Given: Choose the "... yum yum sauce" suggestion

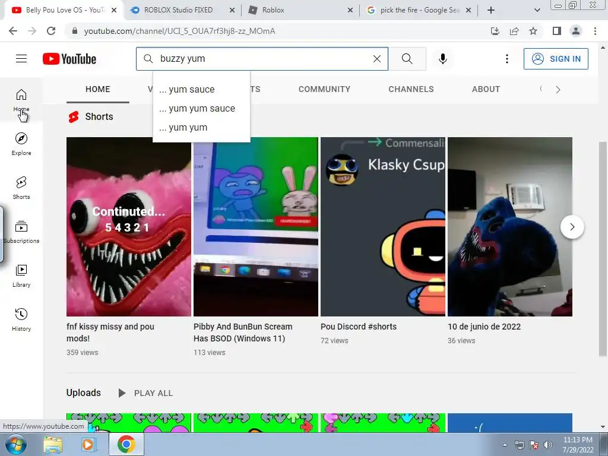Looking at the screenshot, I should pyautogui.click(x=201, y=109).
